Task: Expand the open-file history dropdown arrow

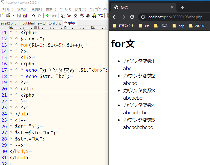Action: [13, 16]
